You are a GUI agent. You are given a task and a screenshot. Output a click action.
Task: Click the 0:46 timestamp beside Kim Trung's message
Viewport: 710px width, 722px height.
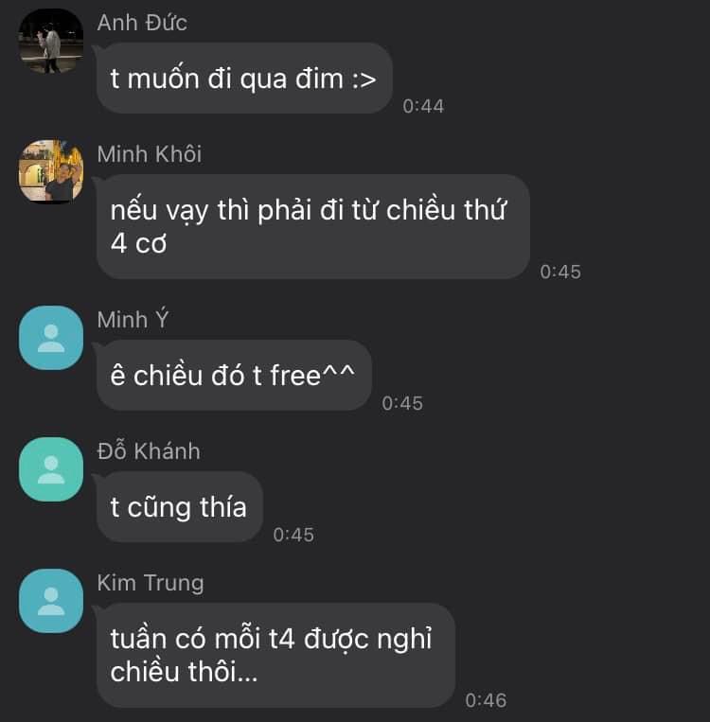486,700
